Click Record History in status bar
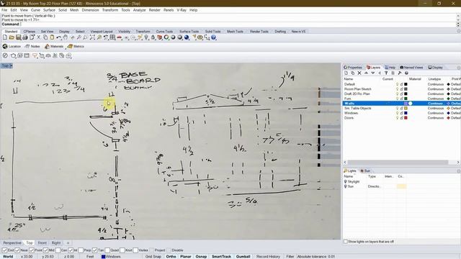 tap(268, 256)
